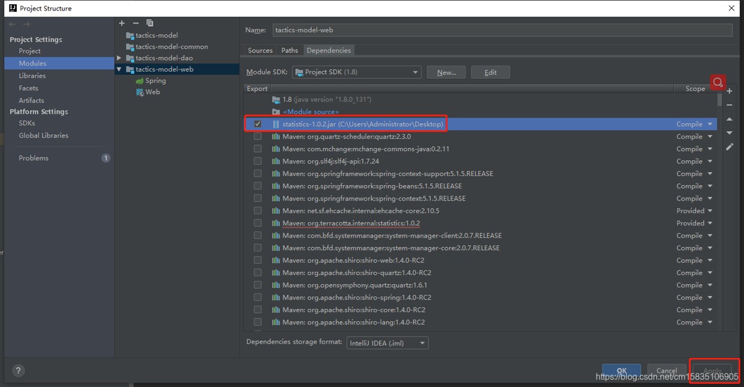Edit dependency with pencil icon

730,147
